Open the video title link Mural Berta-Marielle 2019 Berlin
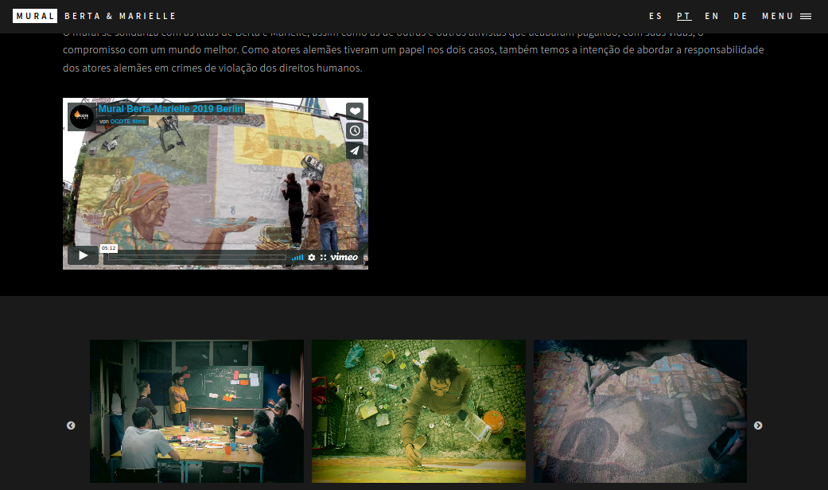This screenshot has height=490, width=828. (x=169, y=107)
